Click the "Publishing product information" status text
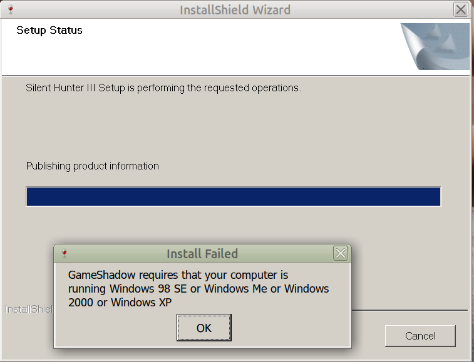474x362 pixels. click(93, 166)
